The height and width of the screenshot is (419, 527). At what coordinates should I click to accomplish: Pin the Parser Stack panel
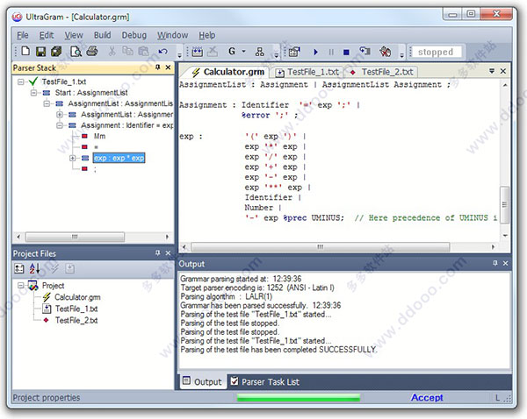click(157, 67)
